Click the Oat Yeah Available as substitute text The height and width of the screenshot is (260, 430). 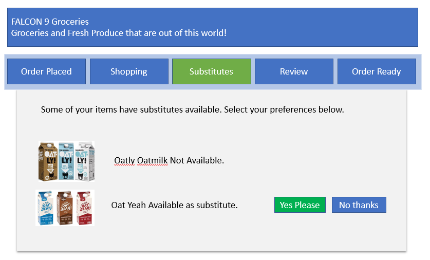[174, 205]
